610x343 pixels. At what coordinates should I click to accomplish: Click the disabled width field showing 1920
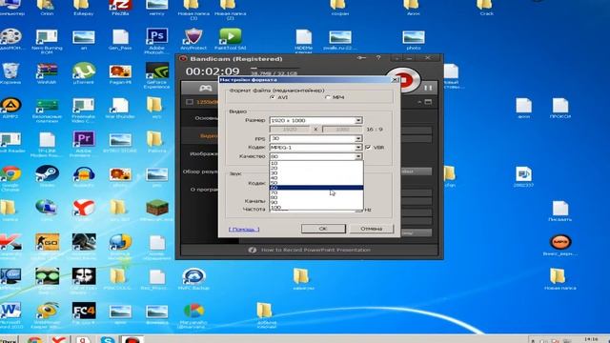(290, 130)
